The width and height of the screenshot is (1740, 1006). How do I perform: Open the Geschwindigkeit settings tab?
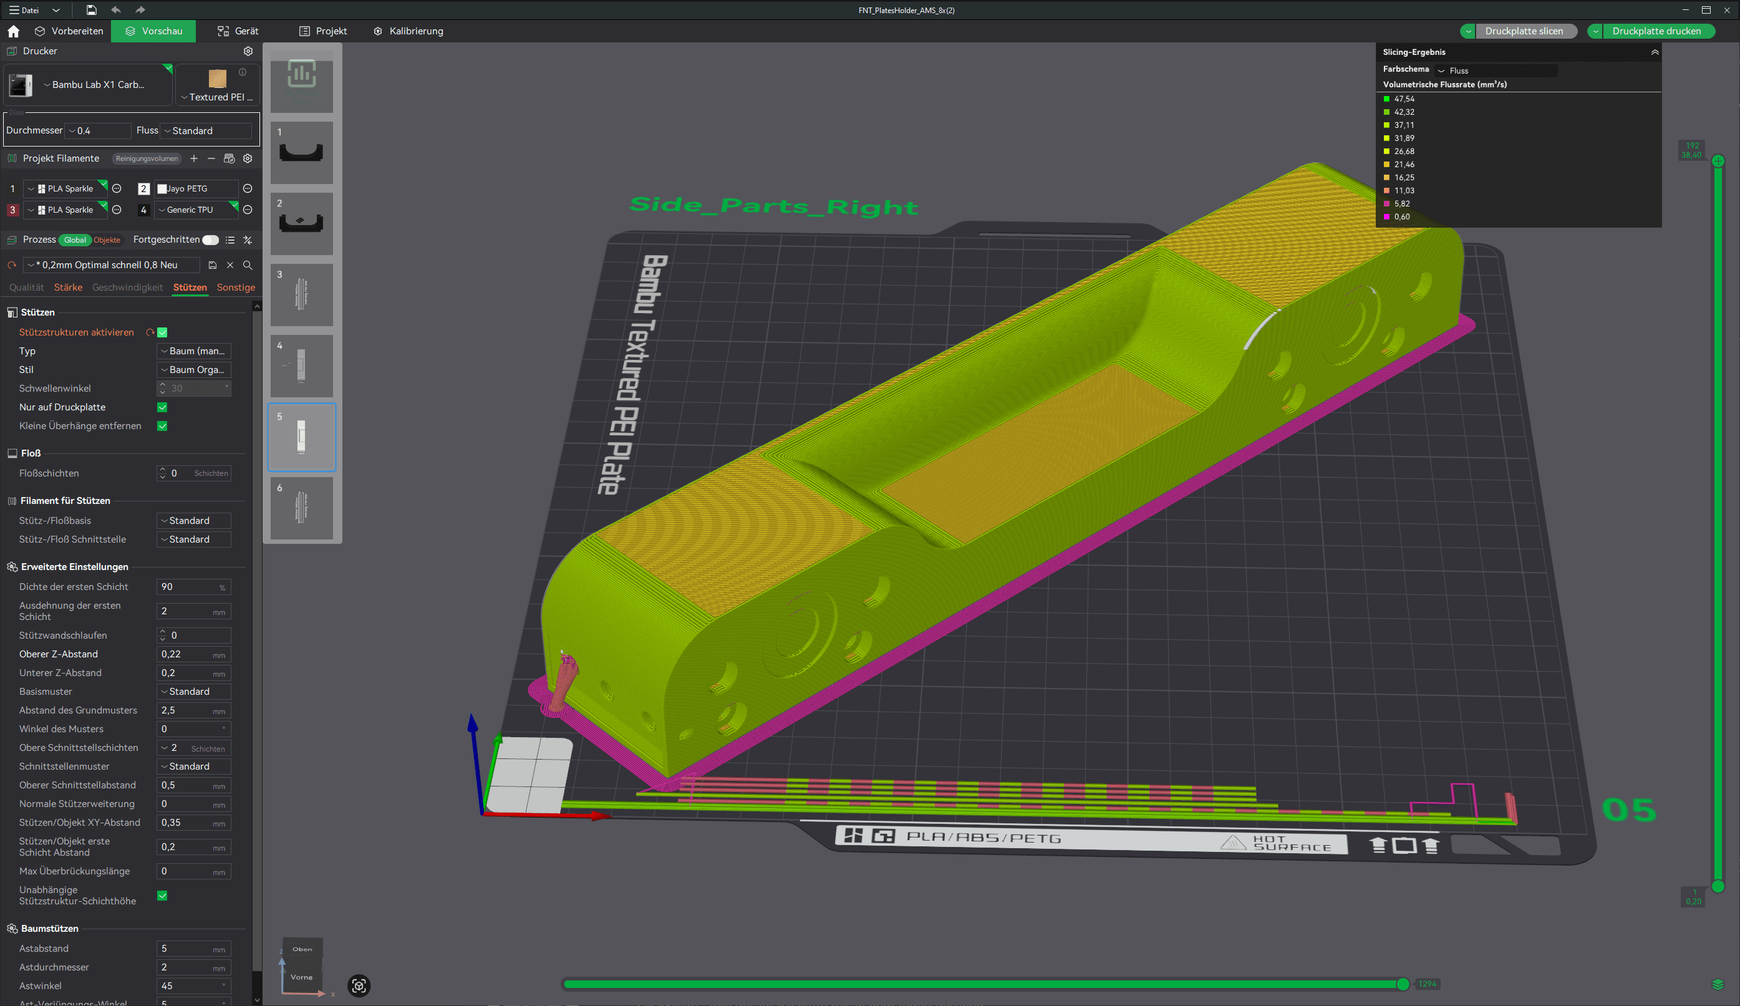tap(127, 288)
